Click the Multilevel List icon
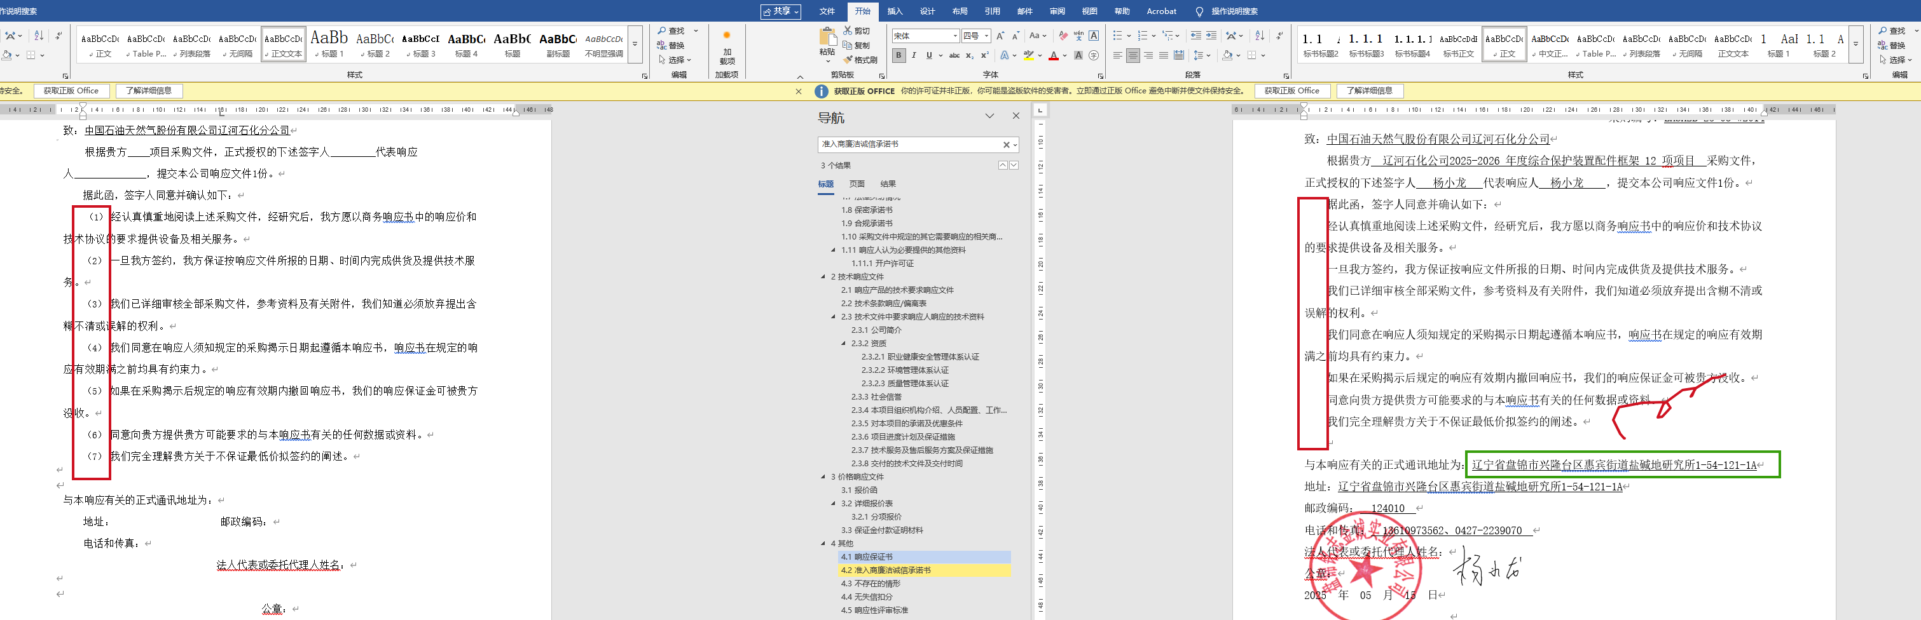Image resolution: width=1921 pixels, height=620 pixels. click(x=1169, y=36)
